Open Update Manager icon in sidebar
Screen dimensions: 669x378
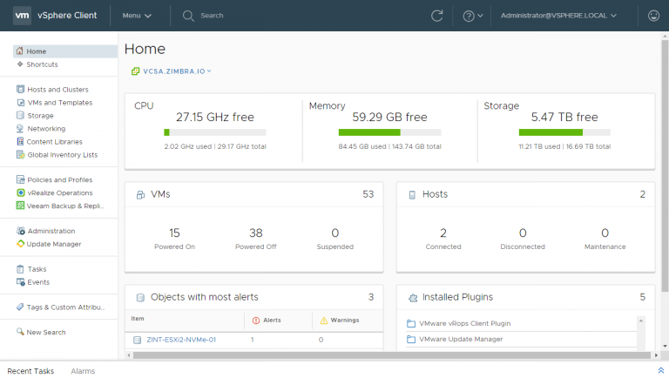coord(20,244)
